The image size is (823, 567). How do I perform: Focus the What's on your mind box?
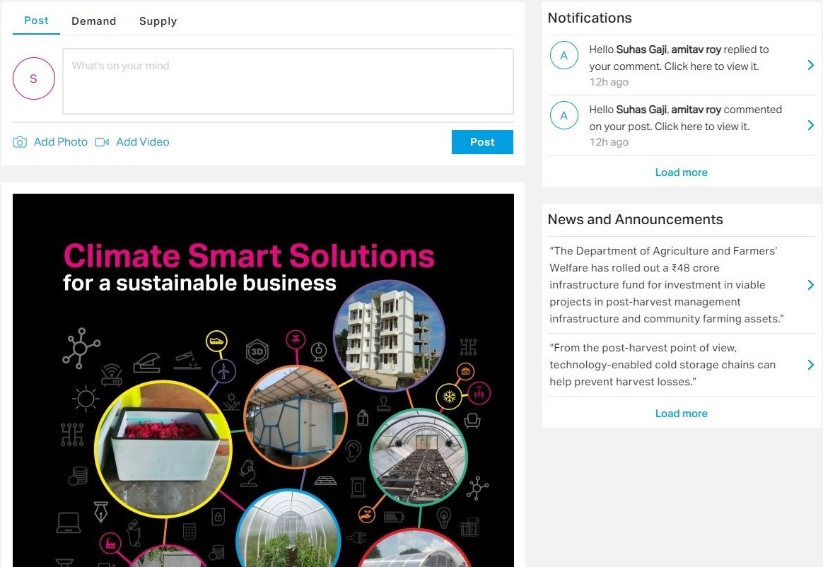(x=288, y=81)
